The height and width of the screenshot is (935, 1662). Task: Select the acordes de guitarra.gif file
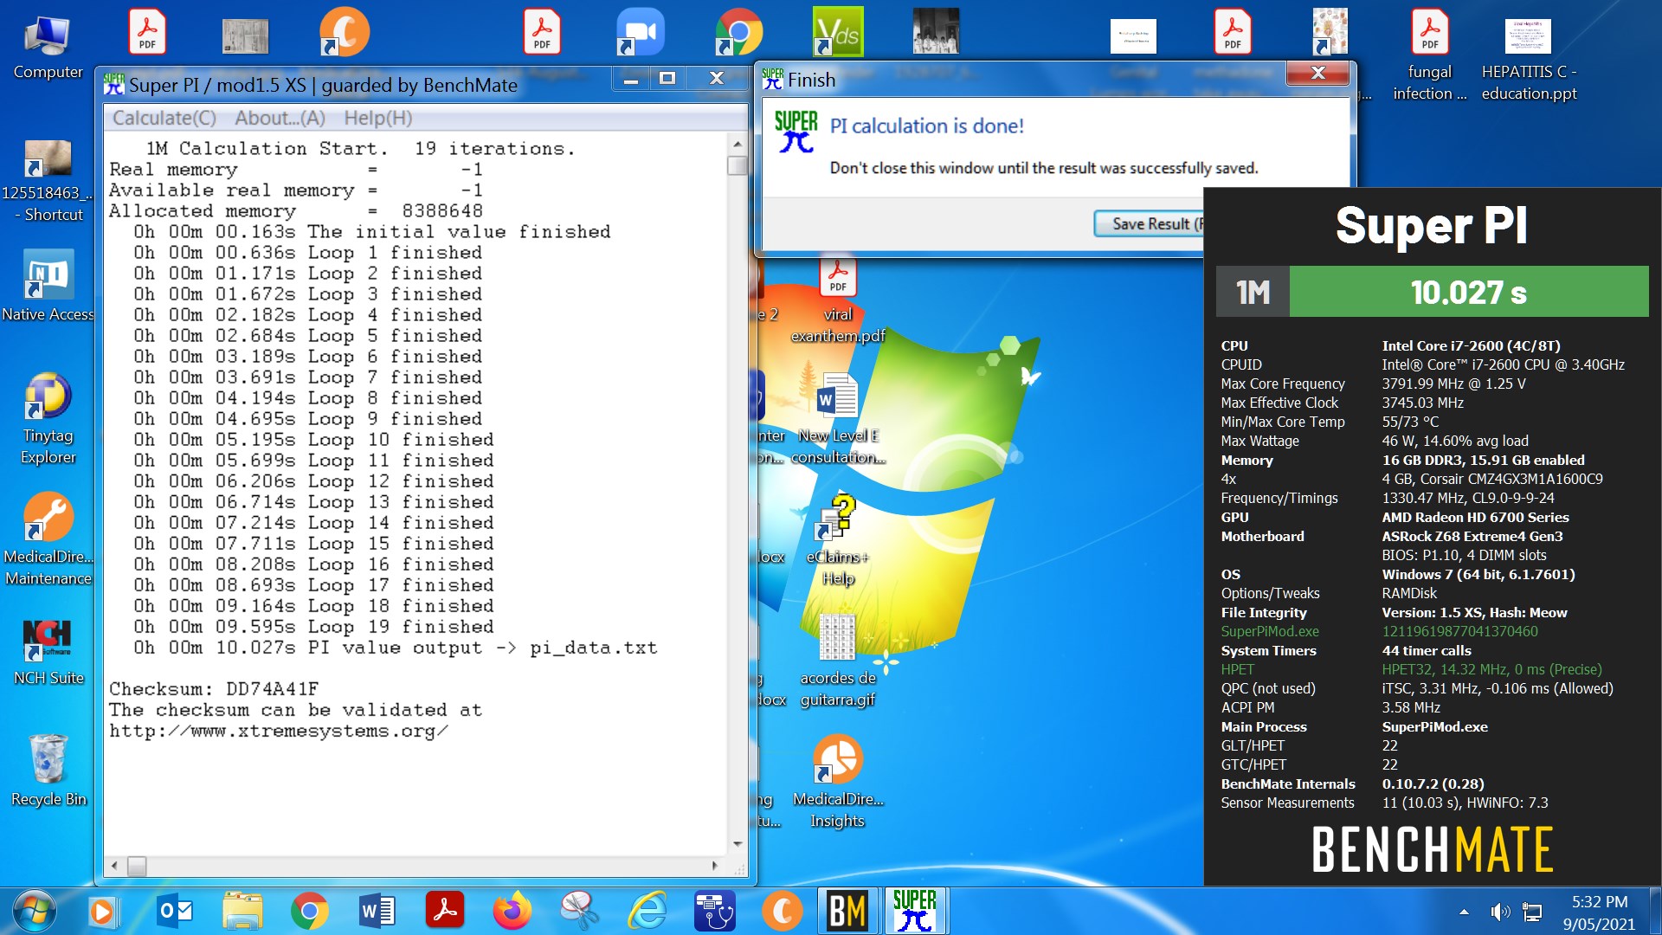(x=837, y=661)
